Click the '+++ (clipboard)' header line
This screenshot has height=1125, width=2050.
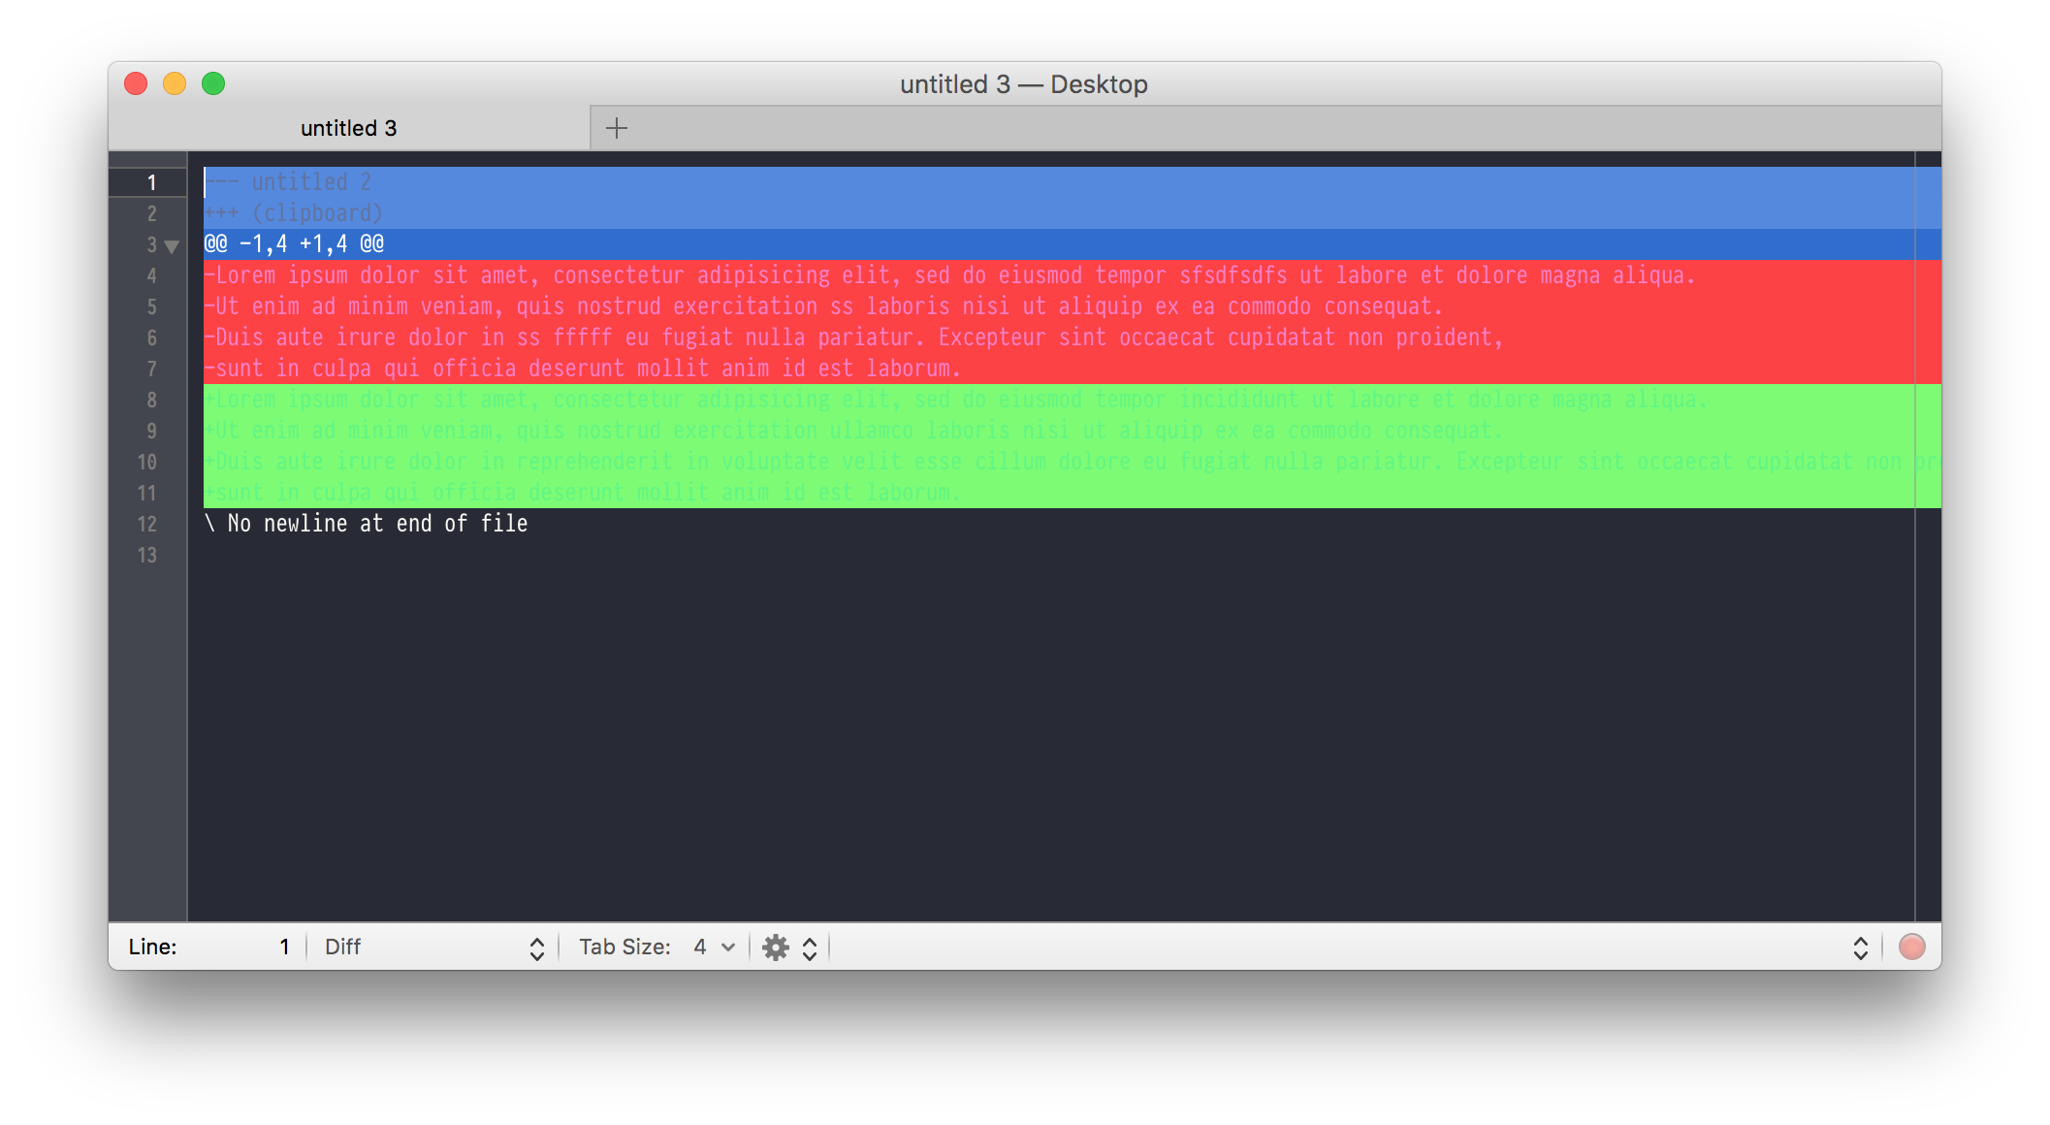click(x=294, y=213)
